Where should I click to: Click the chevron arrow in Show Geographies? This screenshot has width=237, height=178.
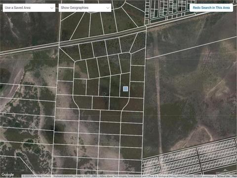pyautogui.click(x=108, y=8)
